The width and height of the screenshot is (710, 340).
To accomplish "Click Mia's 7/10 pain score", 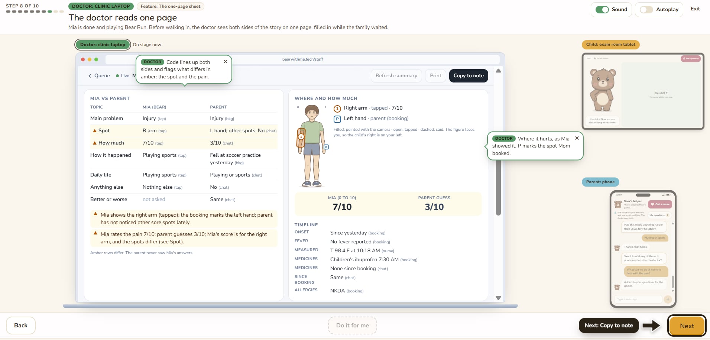I will (342, 207).
